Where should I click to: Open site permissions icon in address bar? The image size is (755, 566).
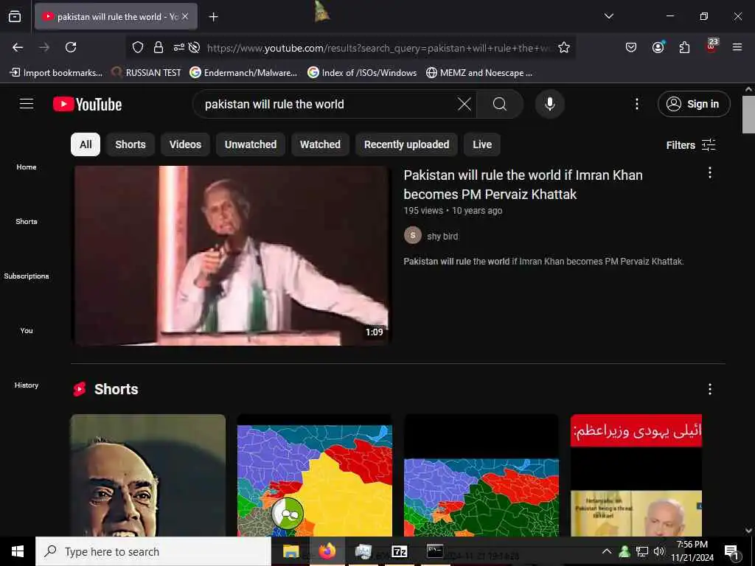pos(178,47)
